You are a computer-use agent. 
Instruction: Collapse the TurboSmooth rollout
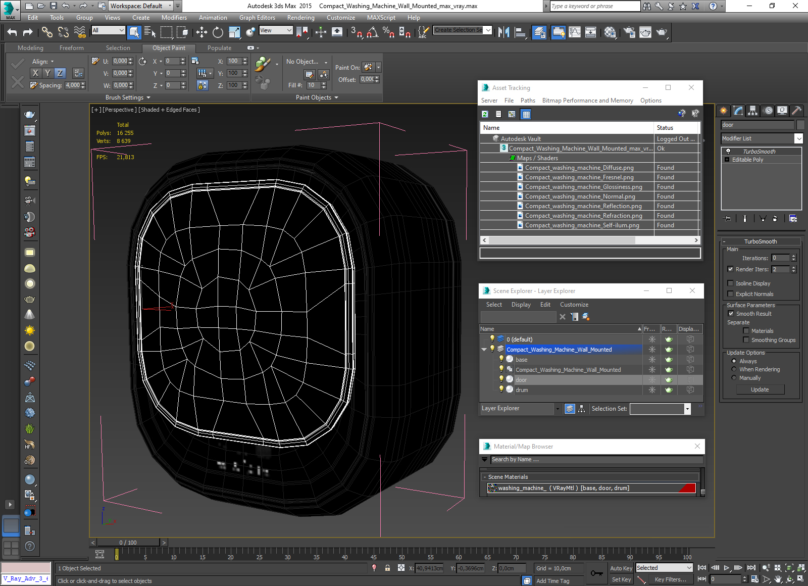[x=760, y=241]
